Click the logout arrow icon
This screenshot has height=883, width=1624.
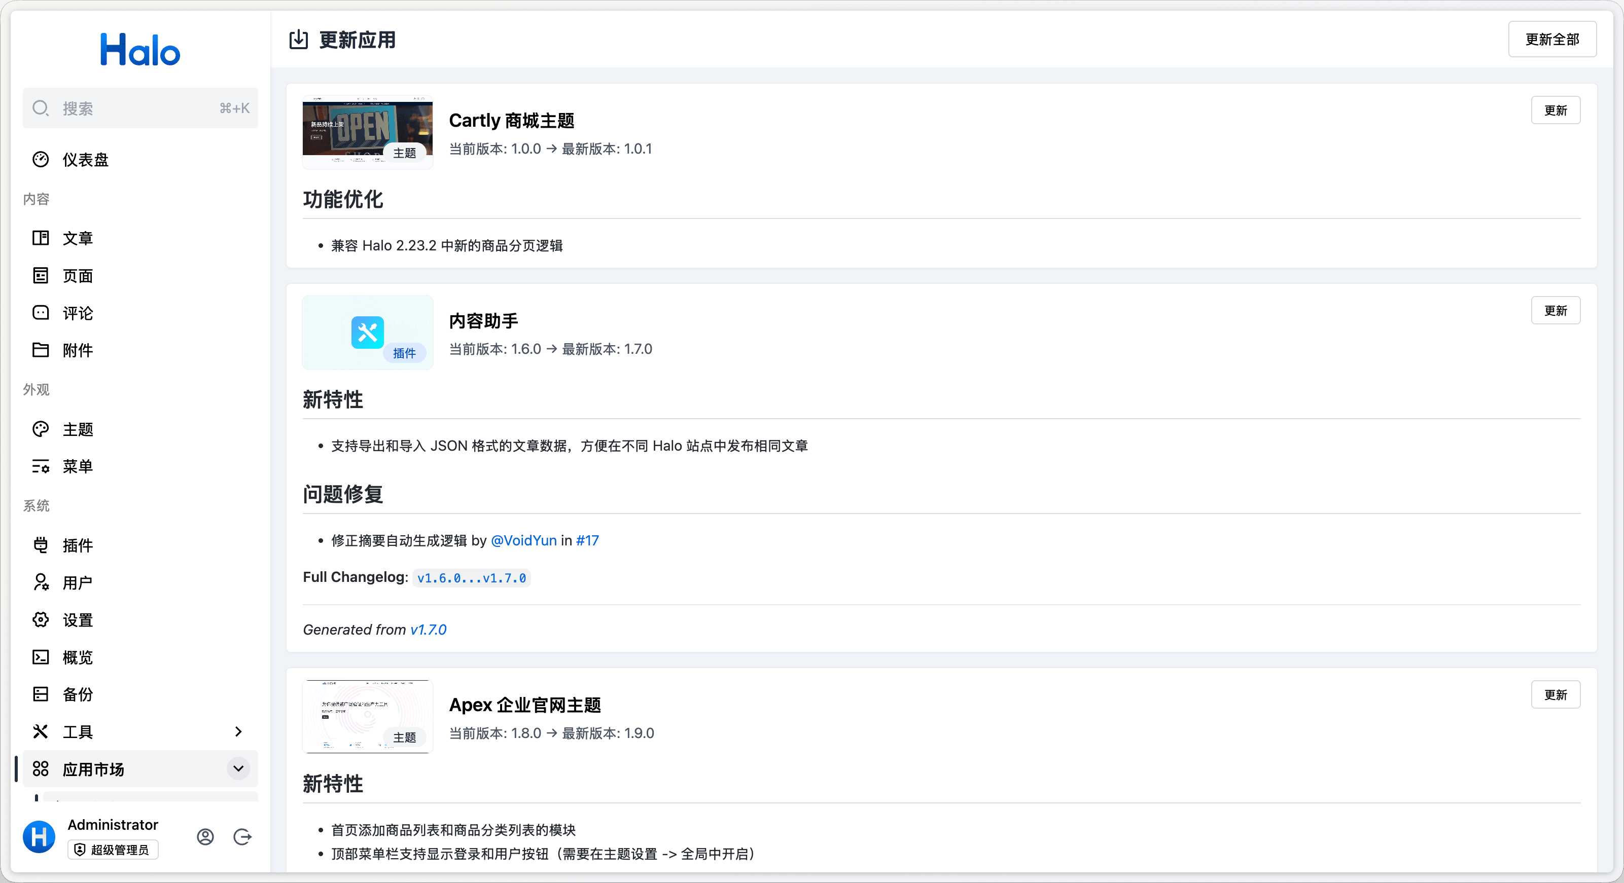tap(242, 836)
